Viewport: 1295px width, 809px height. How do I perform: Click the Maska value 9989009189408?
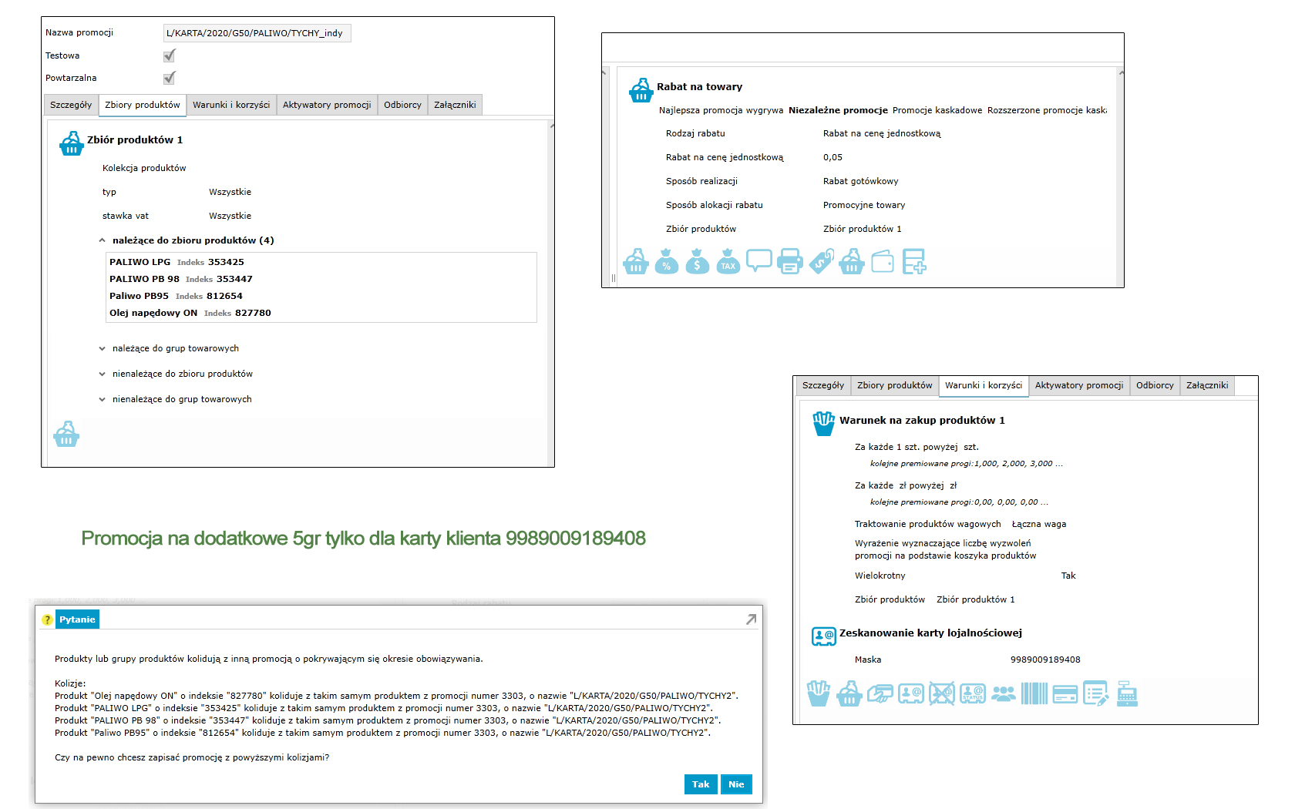point(1045,660)
